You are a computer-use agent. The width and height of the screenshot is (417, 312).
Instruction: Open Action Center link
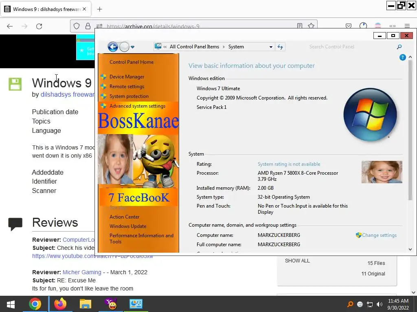tap(124, 217)
